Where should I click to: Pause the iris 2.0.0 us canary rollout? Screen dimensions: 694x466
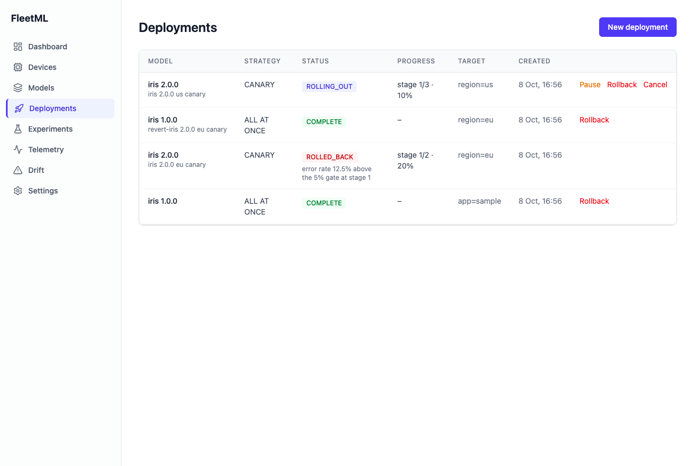tap(590, 85)
